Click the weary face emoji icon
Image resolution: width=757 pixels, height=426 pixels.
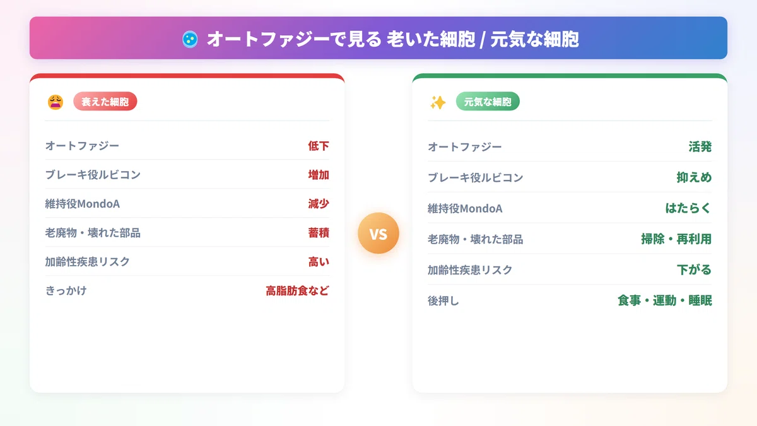56,102
